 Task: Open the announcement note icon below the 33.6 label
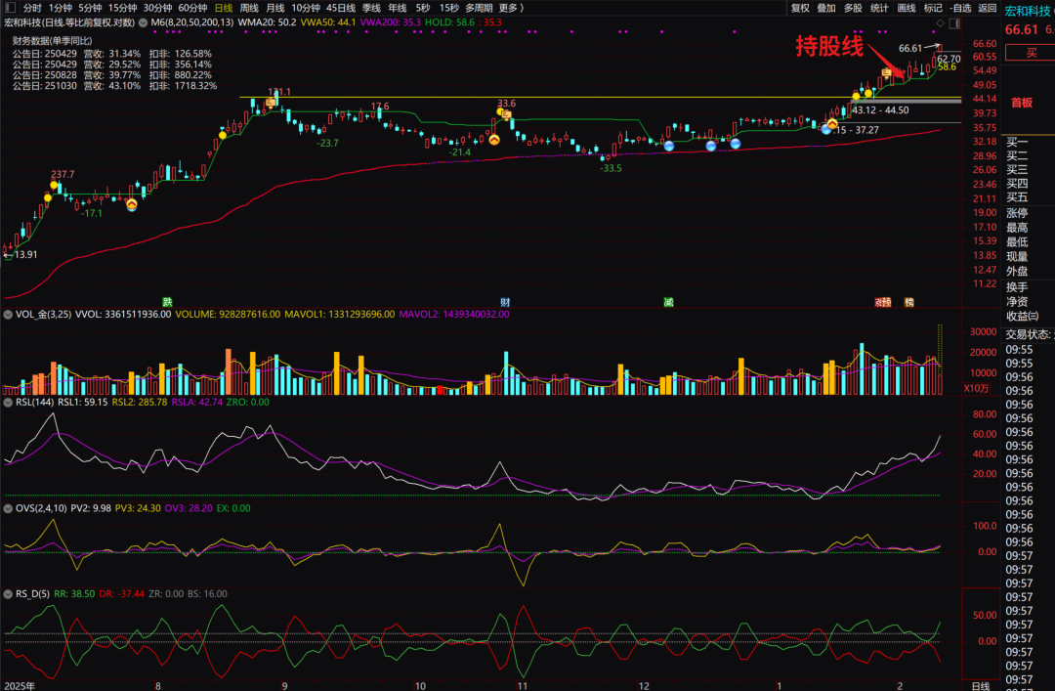506,114
